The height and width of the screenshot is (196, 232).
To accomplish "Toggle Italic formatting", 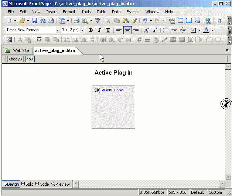I will pos(99,30).
